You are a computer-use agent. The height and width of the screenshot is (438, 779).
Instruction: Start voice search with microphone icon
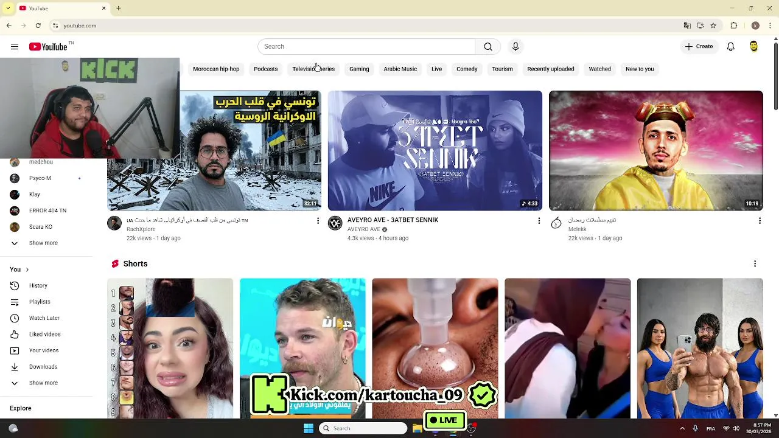[515, 47]
